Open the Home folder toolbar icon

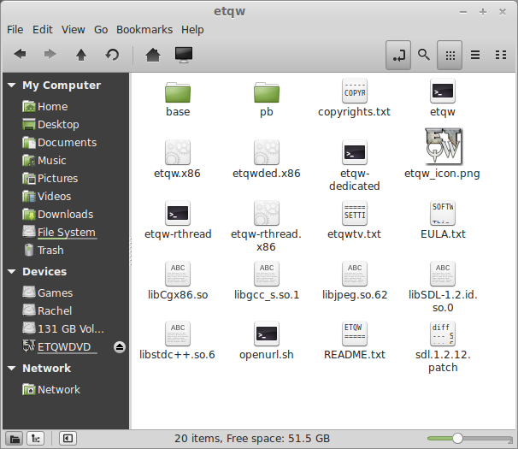153,54
